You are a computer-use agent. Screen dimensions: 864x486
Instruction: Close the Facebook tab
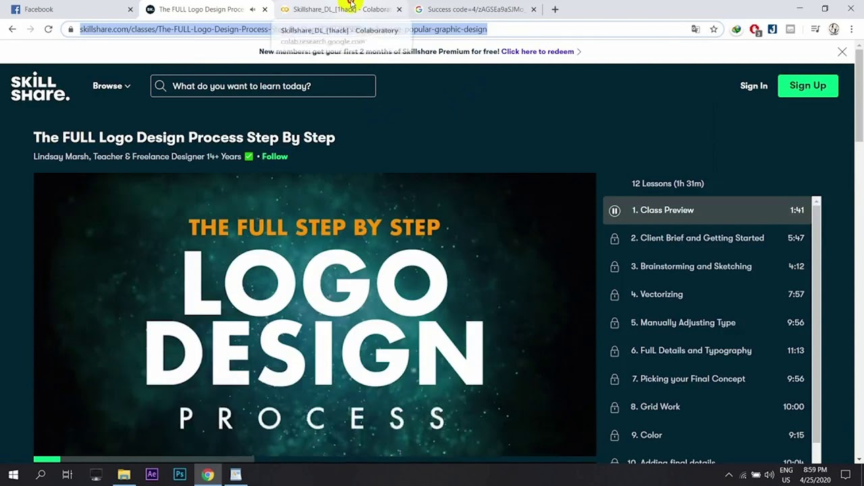coord(130,9)
